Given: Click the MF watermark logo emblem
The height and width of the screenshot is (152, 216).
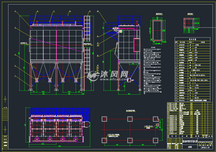Looking at the screenshot, I should 93,76.
